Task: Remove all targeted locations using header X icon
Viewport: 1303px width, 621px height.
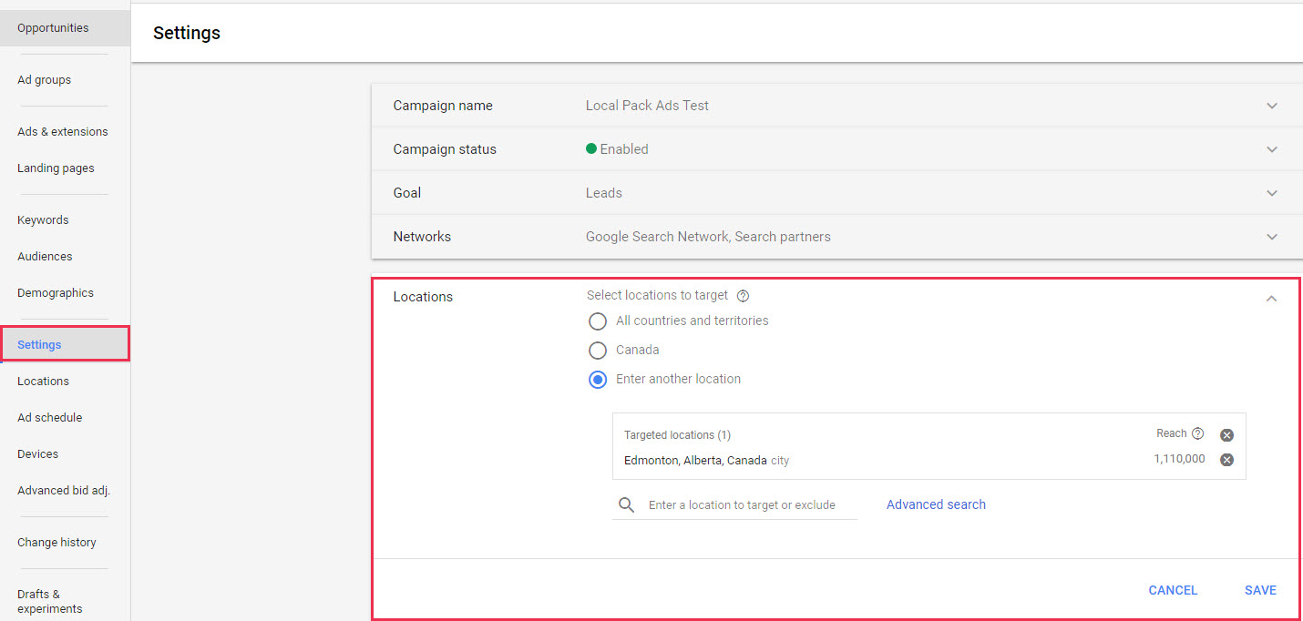Action: coord(1226,435)
